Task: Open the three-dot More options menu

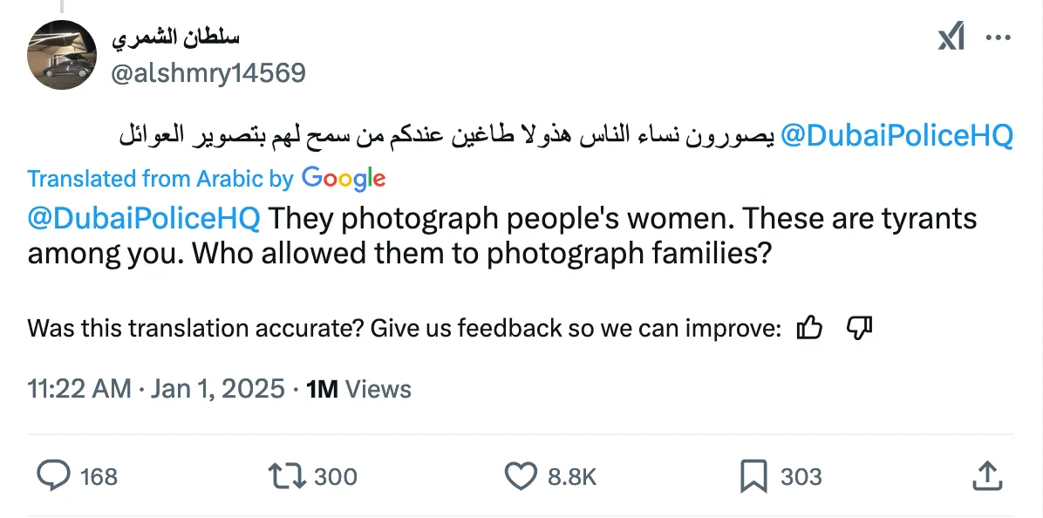Action: point(997,38)
